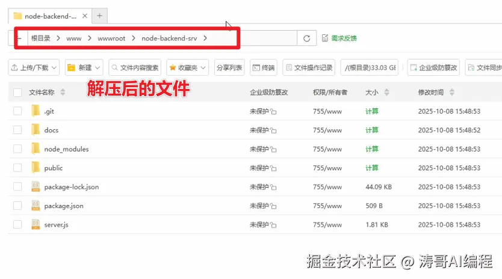
Task: Click lock icon in docs row
Action: coord(273,130)
